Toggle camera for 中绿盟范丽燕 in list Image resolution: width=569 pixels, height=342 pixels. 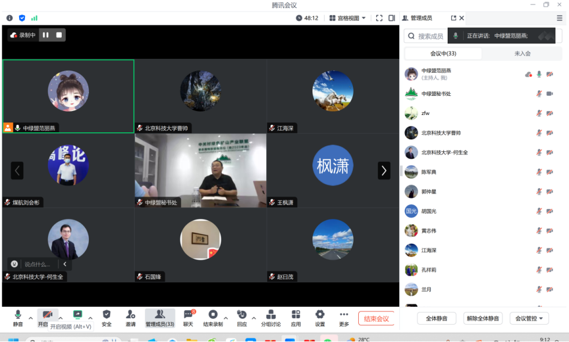550,74
